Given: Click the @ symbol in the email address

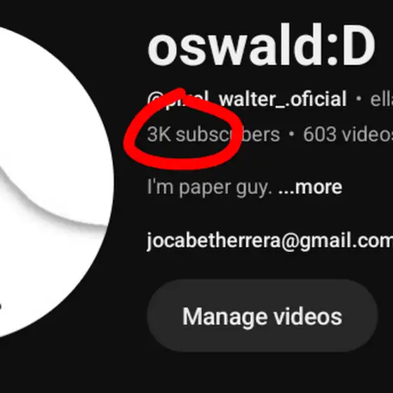Looking at the screenshot, I should point(291,241).
